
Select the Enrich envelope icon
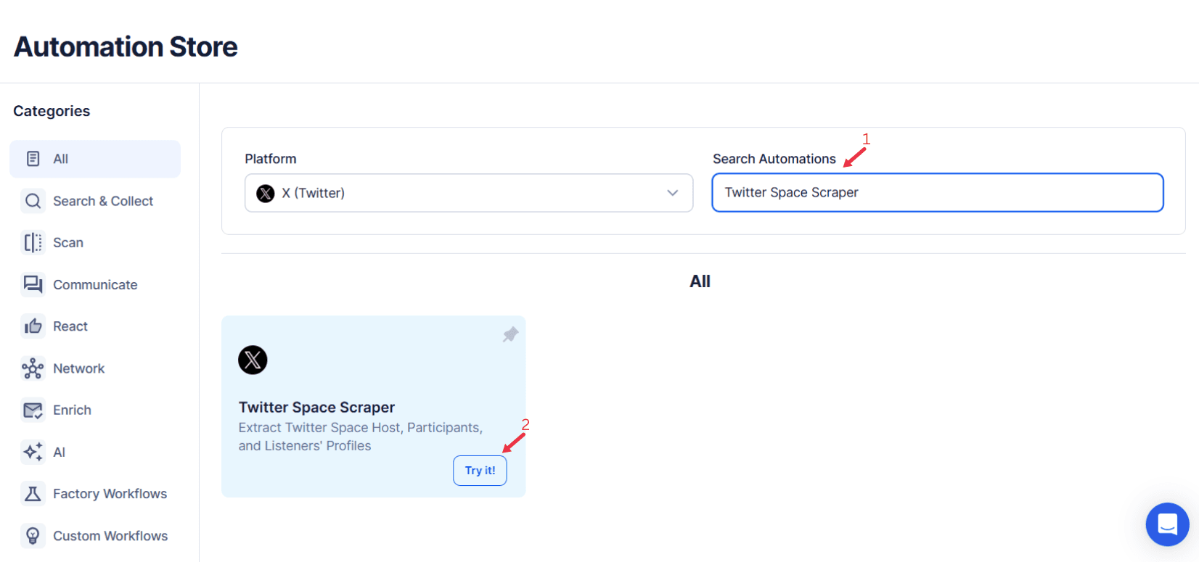(33, 410)
